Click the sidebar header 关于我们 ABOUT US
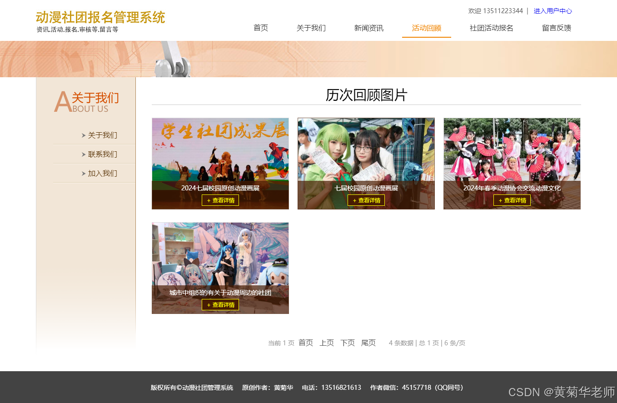Viewport: 617px width, 403px height. pyautogui.click(x=86, y=102)
